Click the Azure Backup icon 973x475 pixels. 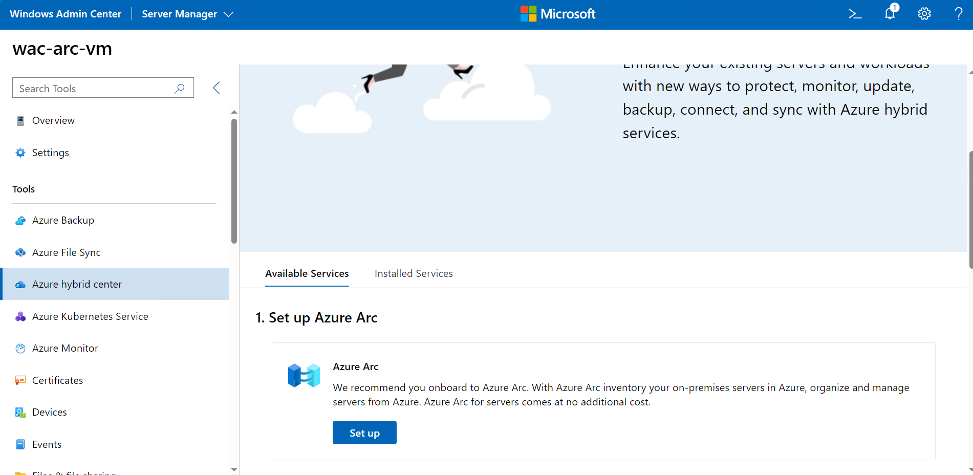coord(20,221)
